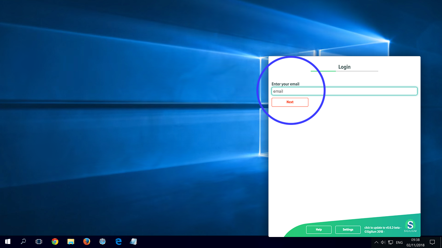Click the 'Enter your email' label

click(285, 84)
